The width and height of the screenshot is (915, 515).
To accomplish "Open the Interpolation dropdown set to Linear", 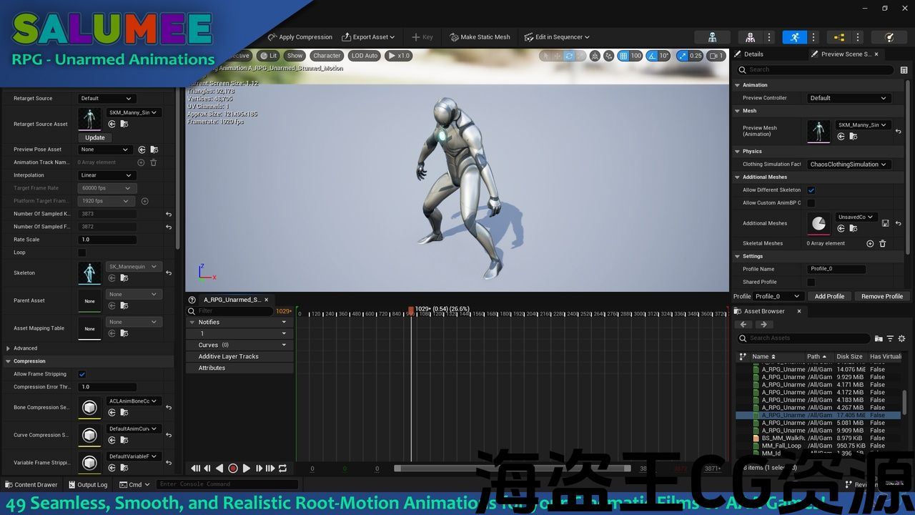I will [x=106, y=175].
